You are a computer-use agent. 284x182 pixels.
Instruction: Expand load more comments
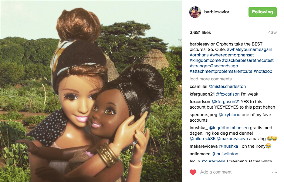coord(211,79)
